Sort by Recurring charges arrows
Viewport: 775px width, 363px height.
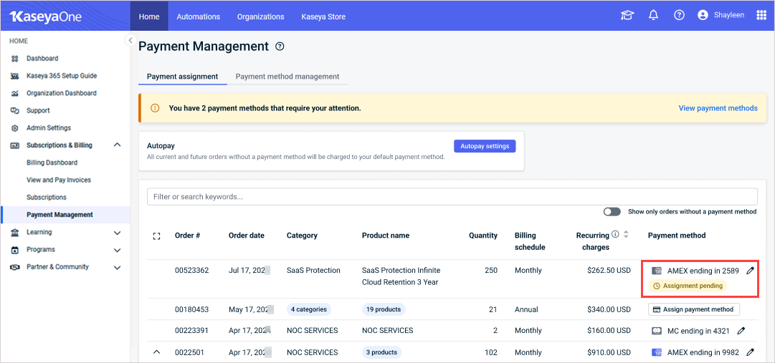[x=626, y=235]
